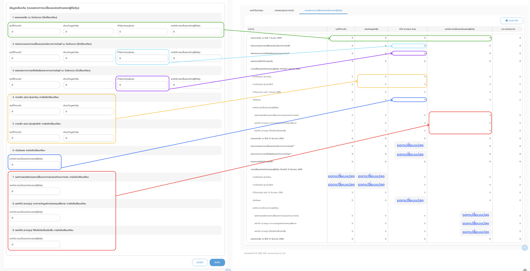This screenshot has height=271, width=530.
Task: Click ส่วนเกินมูลค่าหุ้น input in section 1
Action: click(x=89, y=32)
